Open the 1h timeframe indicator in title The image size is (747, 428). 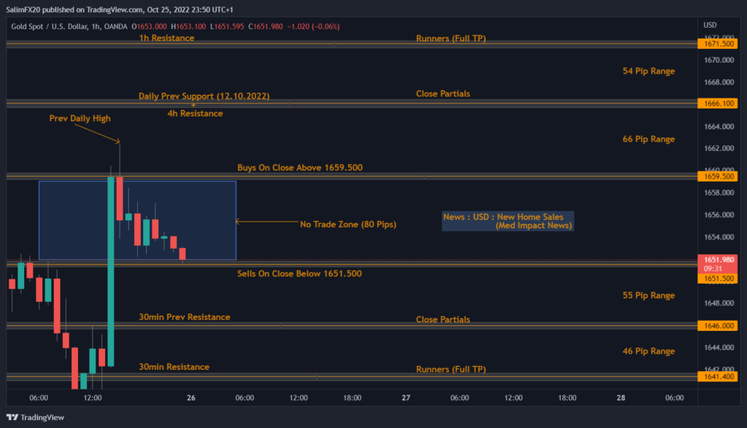[x=97, y=25]
